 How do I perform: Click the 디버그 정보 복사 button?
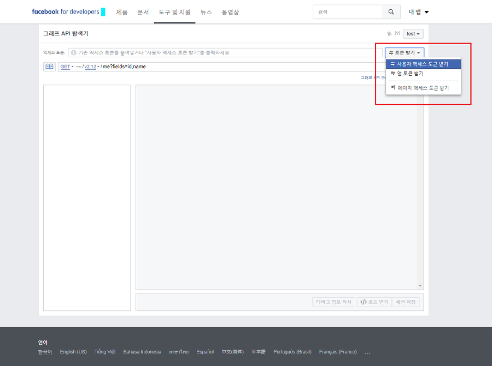tap(333, 302)
